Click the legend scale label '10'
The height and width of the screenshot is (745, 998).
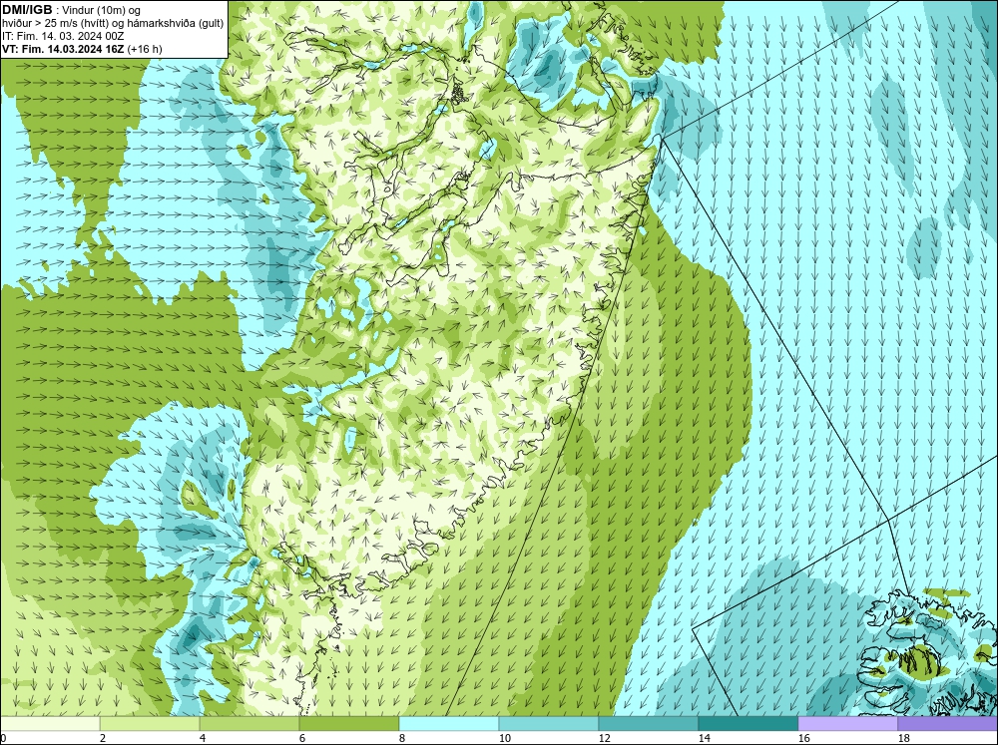click(x=505, y=738)
